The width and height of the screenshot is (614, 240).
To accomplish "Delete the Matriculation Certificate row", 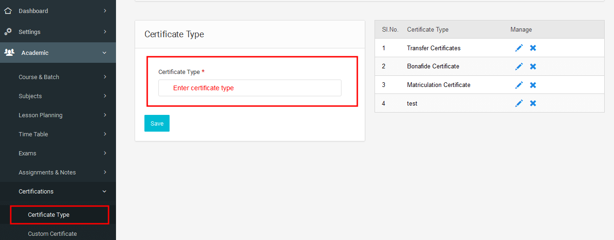I will tap(533, 85).
